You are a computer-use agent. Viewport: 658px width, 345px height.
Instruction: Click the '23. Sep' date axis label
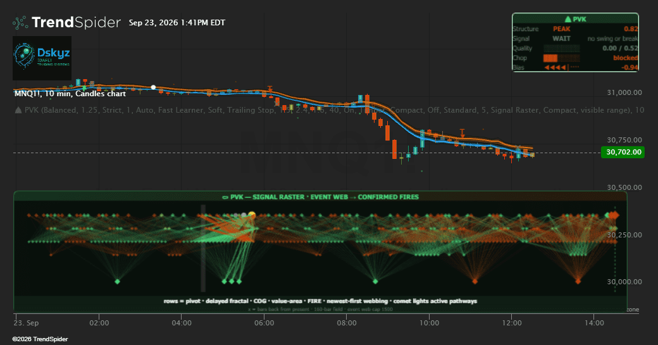(26, 323)
